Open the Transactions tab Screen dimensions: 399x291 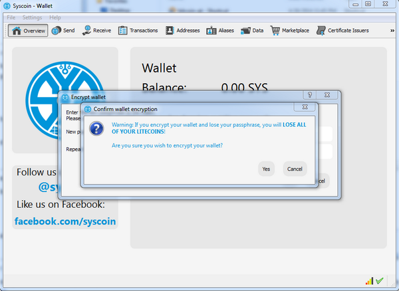coord(138,31)
